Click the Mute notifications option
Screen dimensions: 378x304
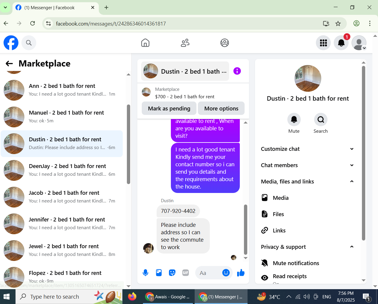[x=308, y=263]
